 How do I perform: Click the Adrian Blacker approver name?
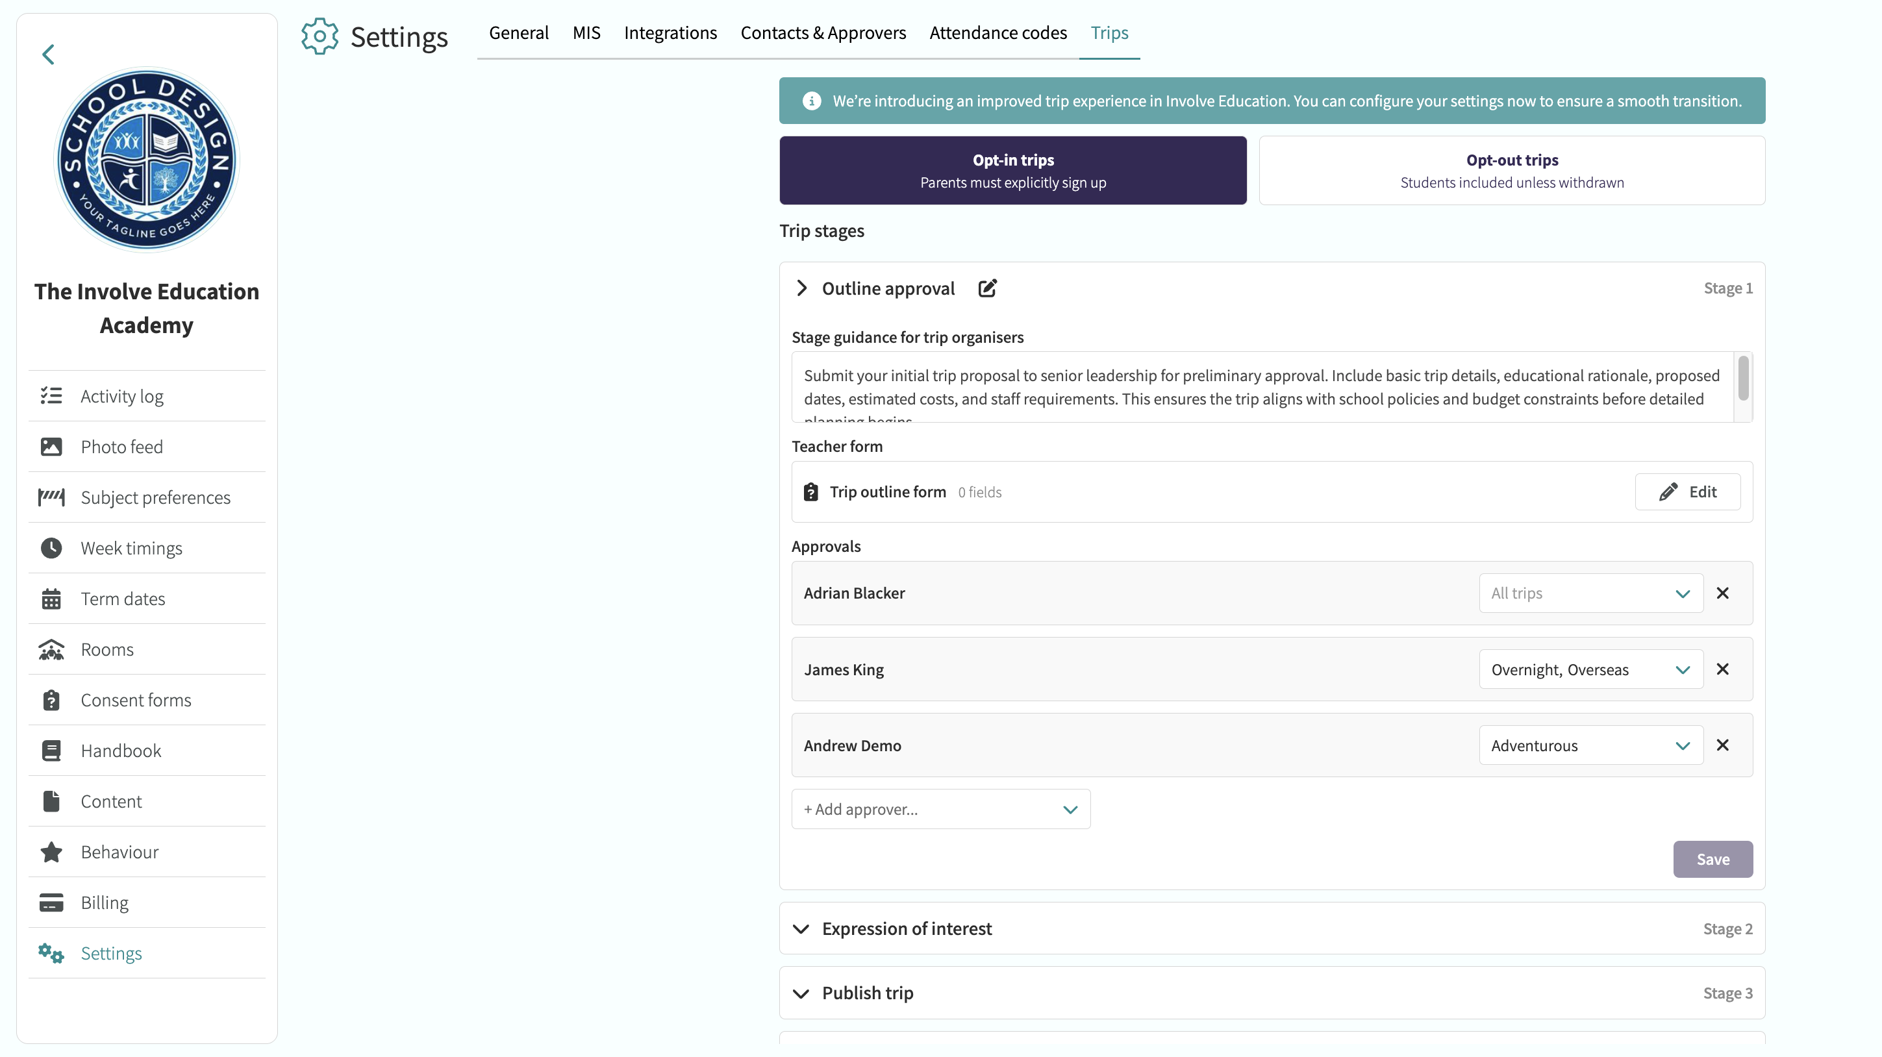(854, 593)
